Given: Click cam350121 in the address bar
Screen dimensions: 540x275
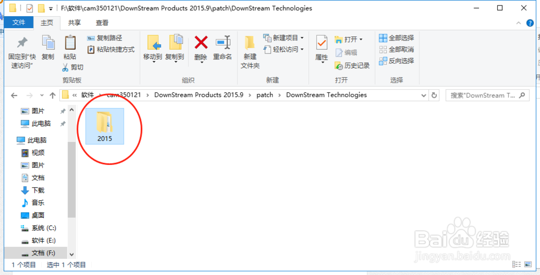Looking at the screenshot, I should point(124,95).
